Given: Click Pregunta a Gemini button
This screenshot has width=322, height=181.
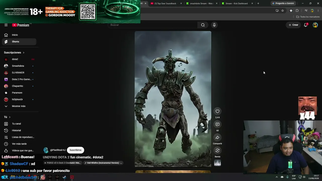Looking at the screenshot, I should coord(283,4).
